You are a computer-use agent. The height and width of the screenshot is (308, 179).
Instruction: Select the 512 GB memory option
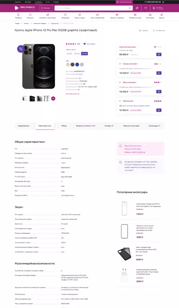85,54
